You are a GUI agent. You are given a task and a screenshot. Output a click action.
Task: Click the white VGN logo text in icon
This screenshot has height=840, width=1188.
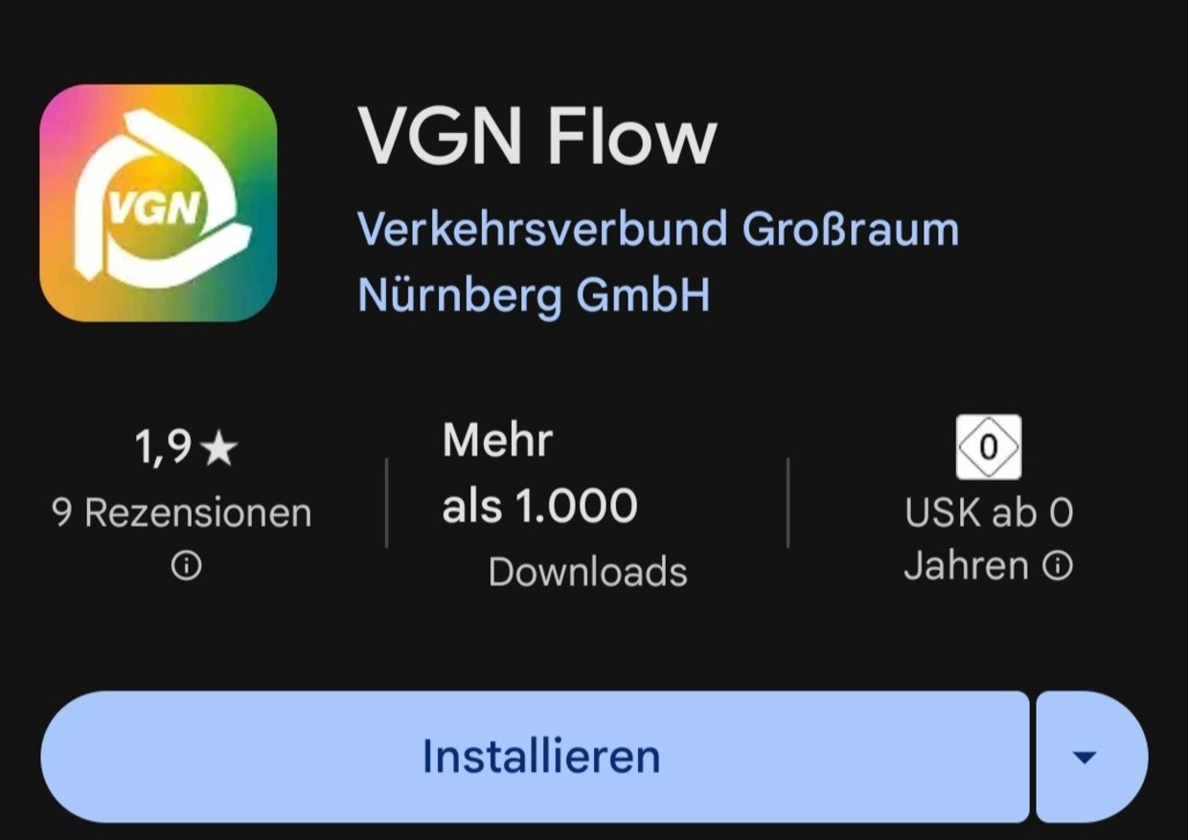pos(154,208)
